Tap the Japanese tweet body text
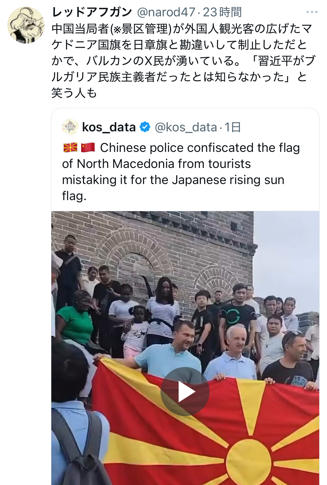 pos(183,61)
